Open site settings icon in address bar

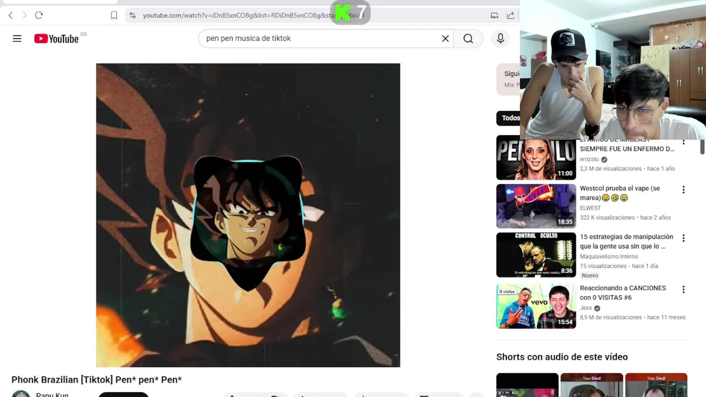point(132,15)
